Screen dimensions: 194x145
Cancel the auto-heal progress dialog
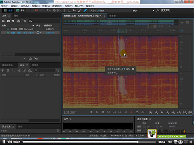[x=133, y=69]
